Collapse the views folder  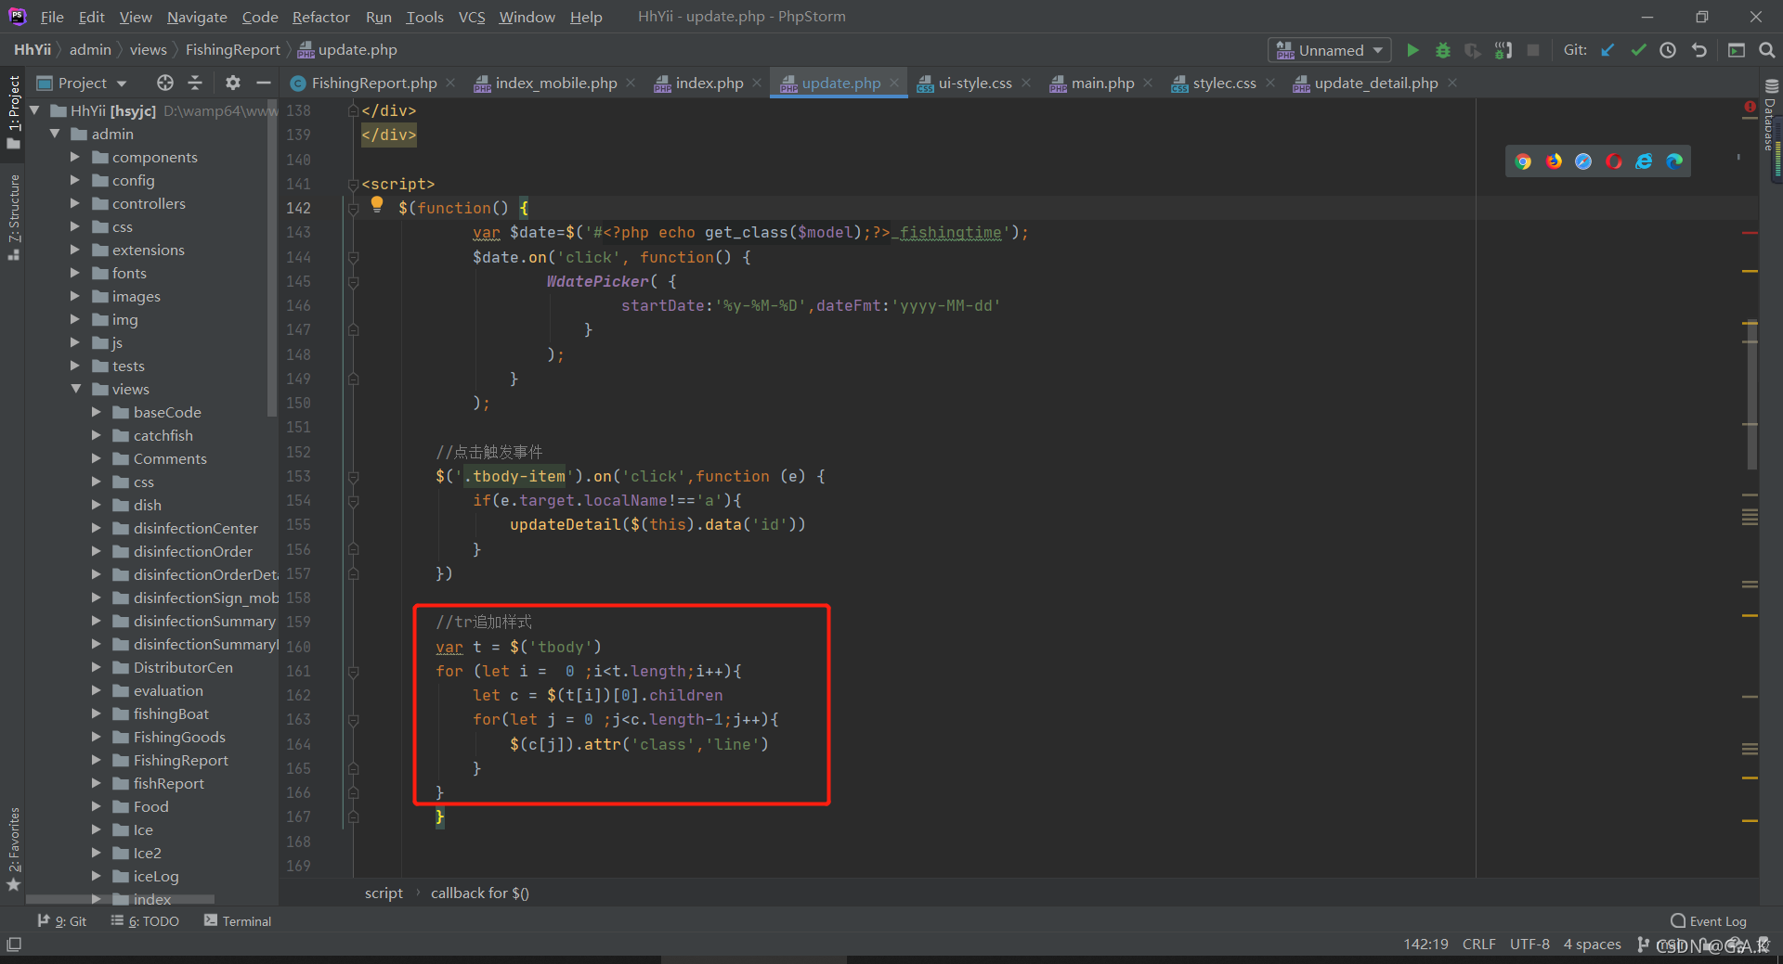tap(76, 389)
